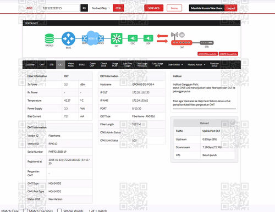Click the ACS logo in header

(29, 8)
